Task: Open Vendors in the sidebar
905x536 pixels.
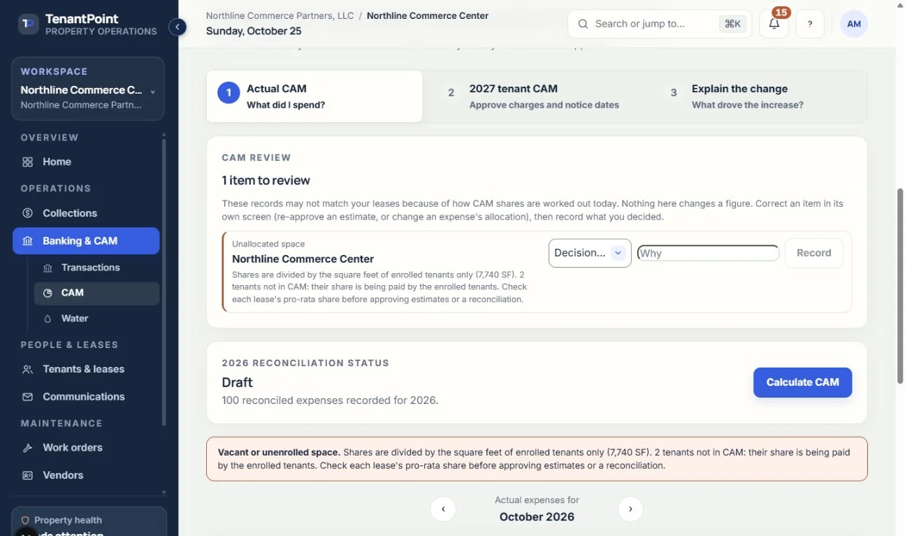Action: coord(86,475)
